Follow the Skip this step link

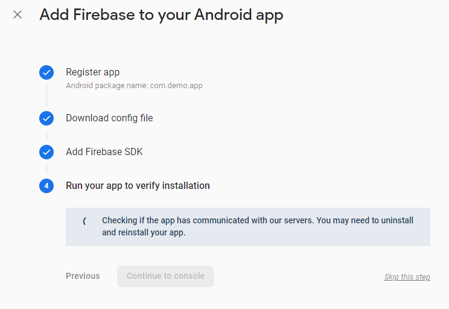click(x=407, y=277)
